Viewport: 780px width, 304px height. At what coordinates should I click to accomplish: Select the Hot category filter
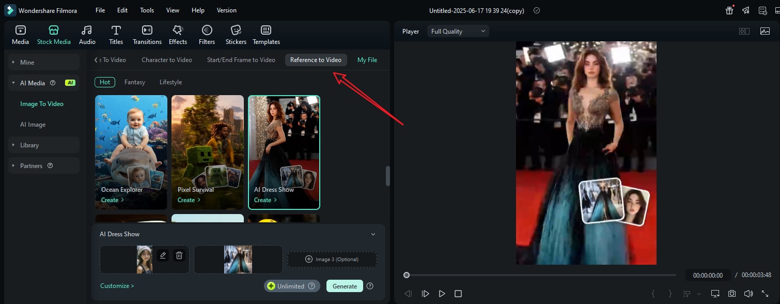click(x=105, y=82)
